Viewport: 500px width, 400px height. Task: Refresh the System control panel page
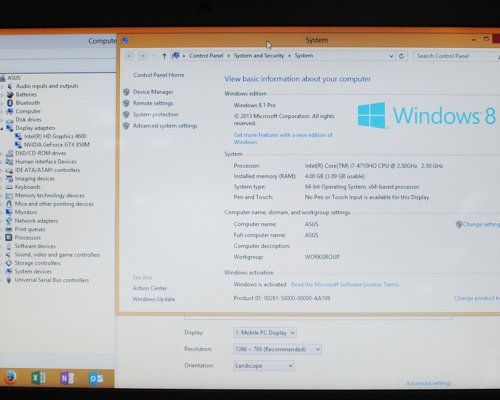(401, 56)
